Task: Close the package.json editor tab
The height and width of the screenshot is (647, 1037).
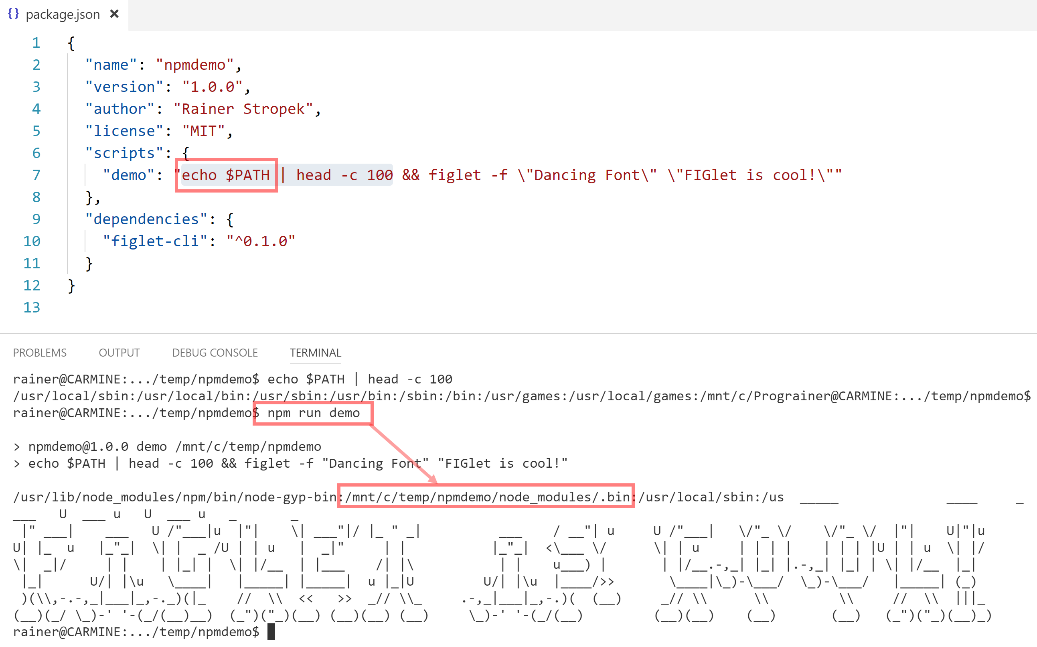Action: click(114, 14)
